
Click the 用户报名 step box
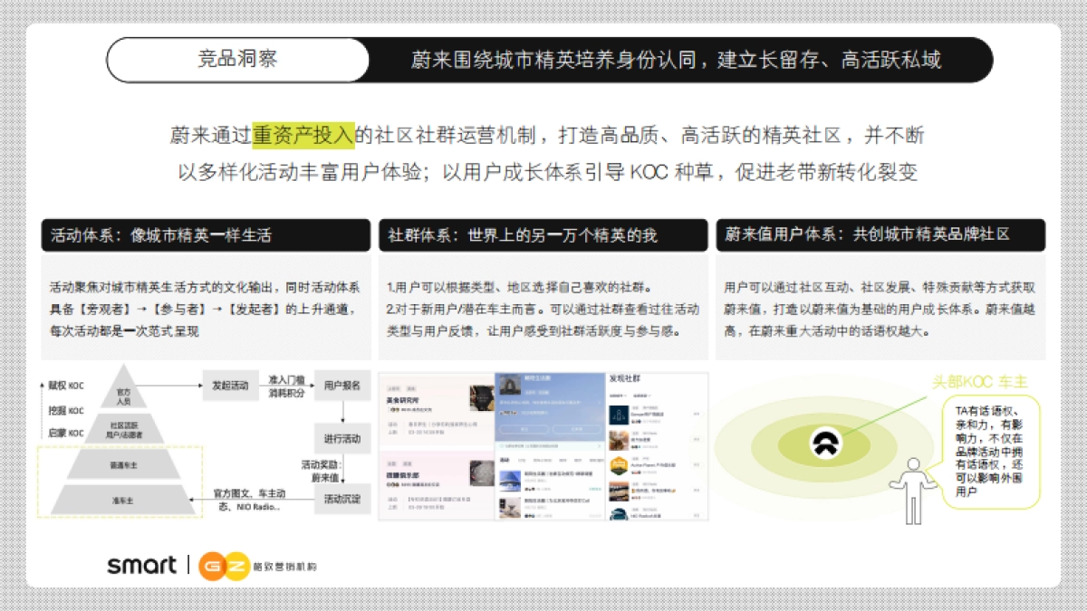click(342, 385)
